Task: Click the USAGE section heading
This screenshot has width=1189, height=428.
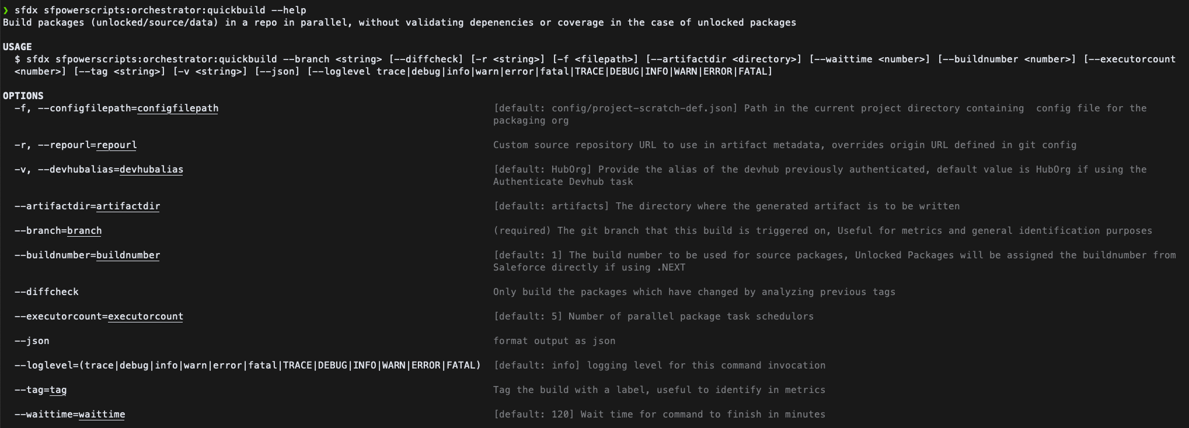Action: [18, 47]
